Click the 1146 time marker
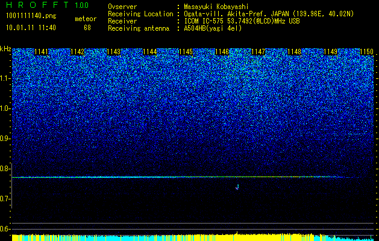The image size is (379, 241). (222, 52)
